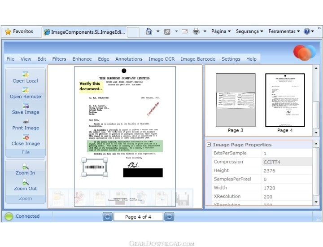Click the Zoom Out magnifier icon
This screenshot has width=323, height=247.
25,182
